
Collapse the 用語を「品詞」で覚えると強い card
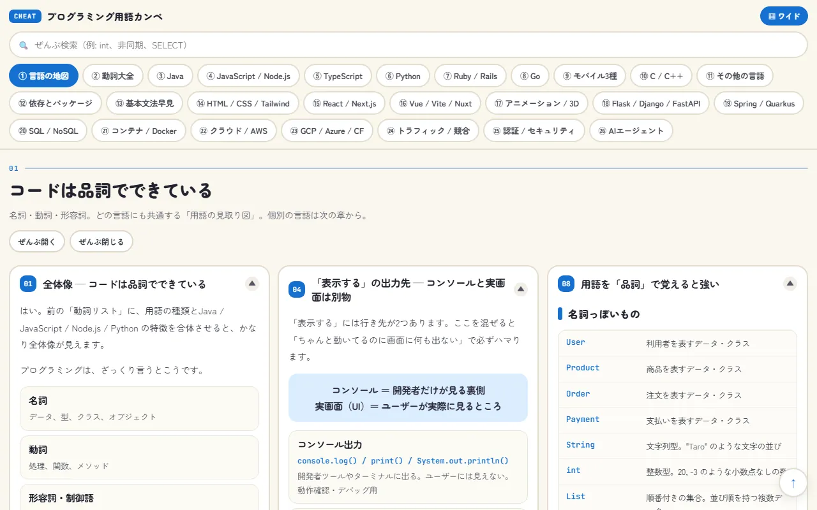click(x=790, y=284)
